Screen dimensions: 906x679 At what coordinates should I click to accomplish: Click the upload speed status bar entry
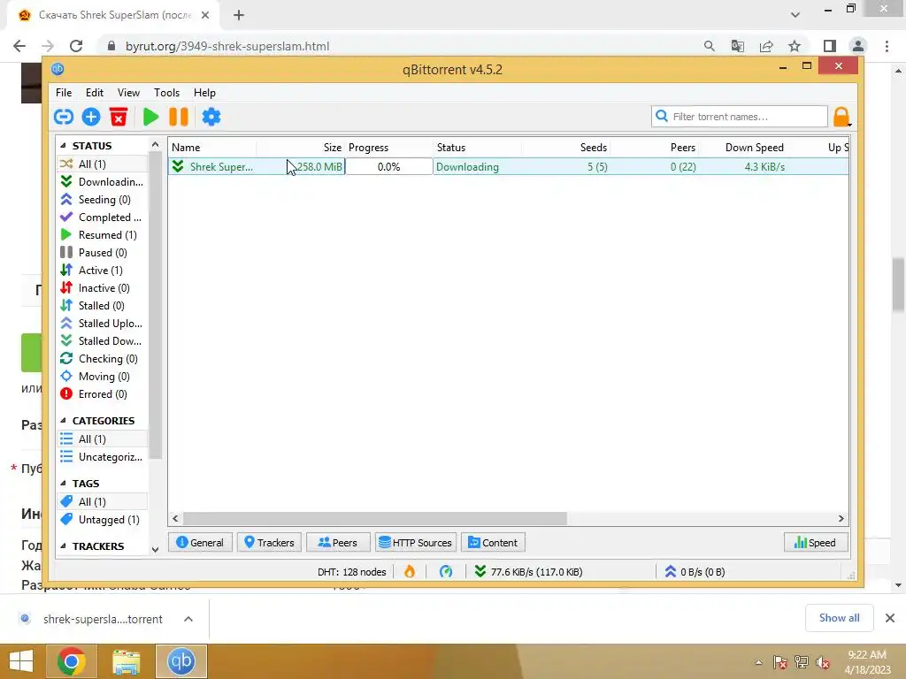click(695, 572)
